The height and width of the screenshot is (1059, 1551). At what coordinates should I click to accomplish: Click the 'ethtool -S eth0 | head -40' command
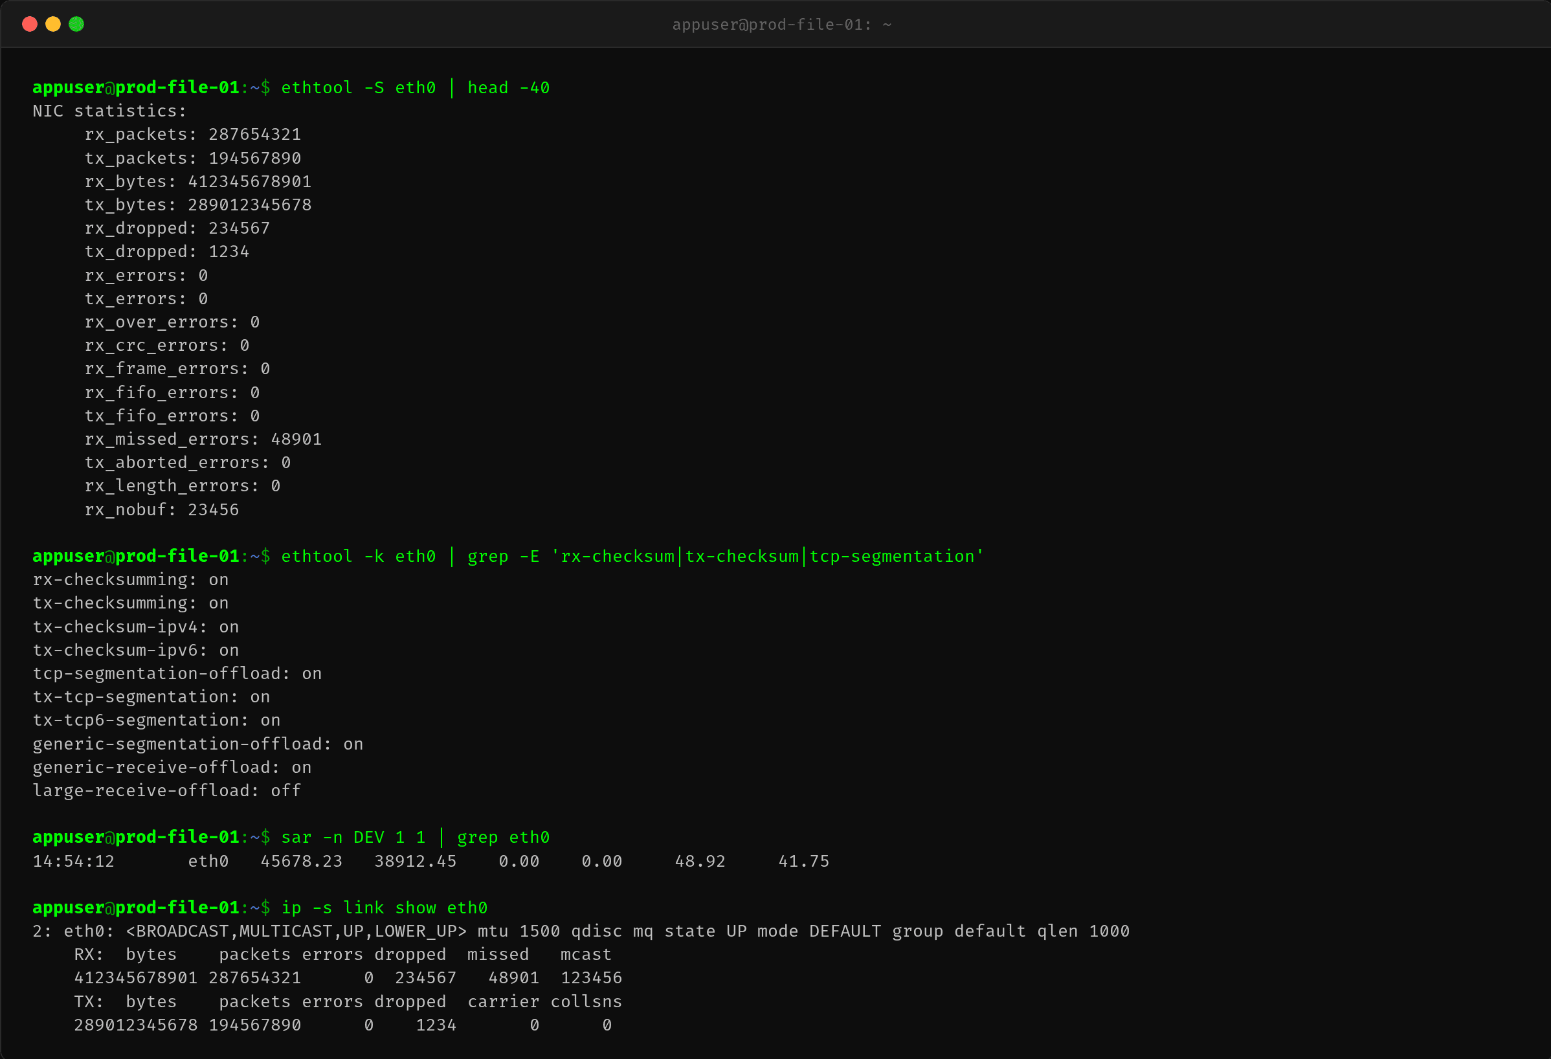tap(415, 87)
